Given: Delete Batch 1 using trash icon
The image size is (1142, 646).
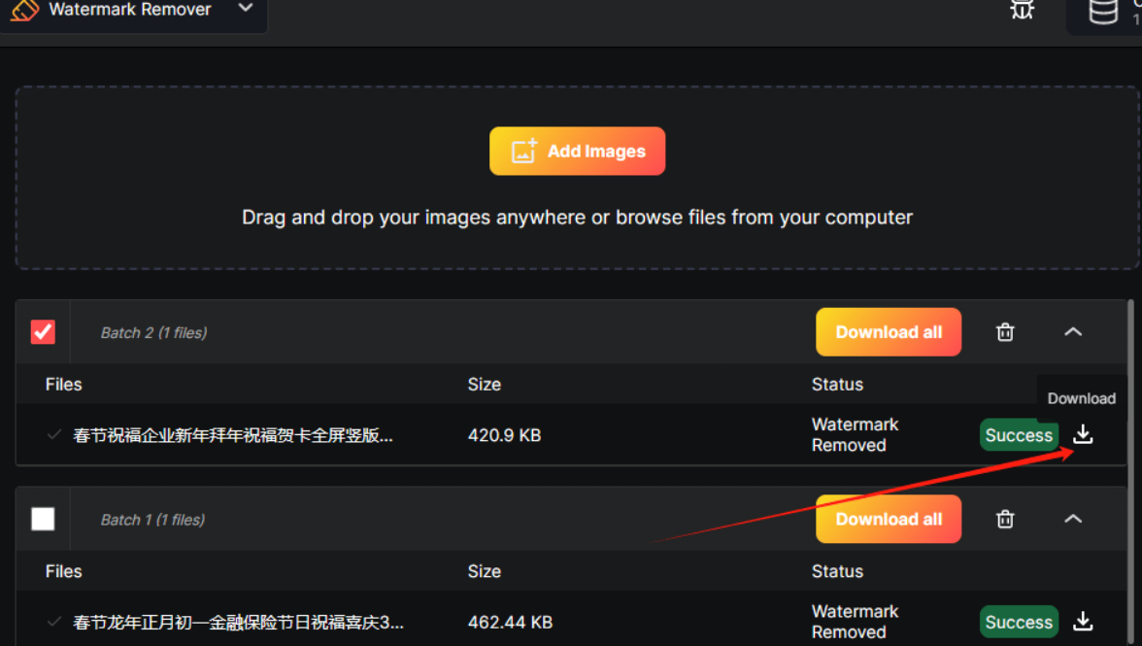Looking at the screenshot, I should (x=1005, y=520).
